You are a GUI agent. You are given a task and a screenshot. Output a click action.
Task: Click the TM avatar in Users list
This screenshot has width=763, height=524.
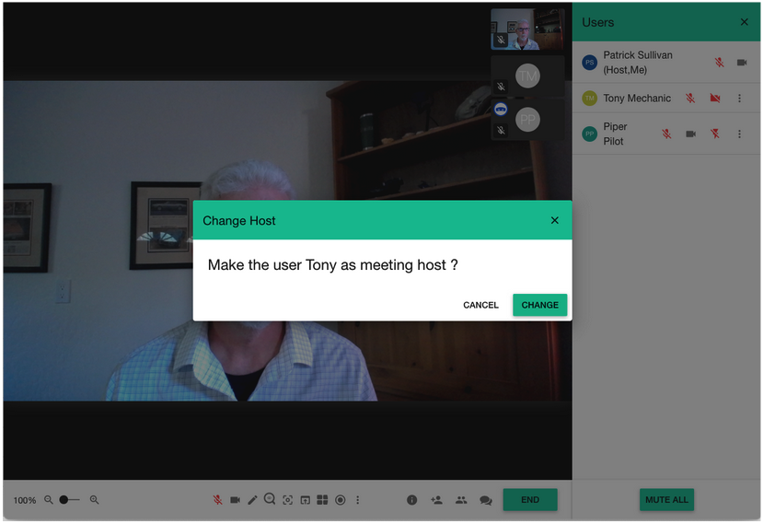point(590,99)
